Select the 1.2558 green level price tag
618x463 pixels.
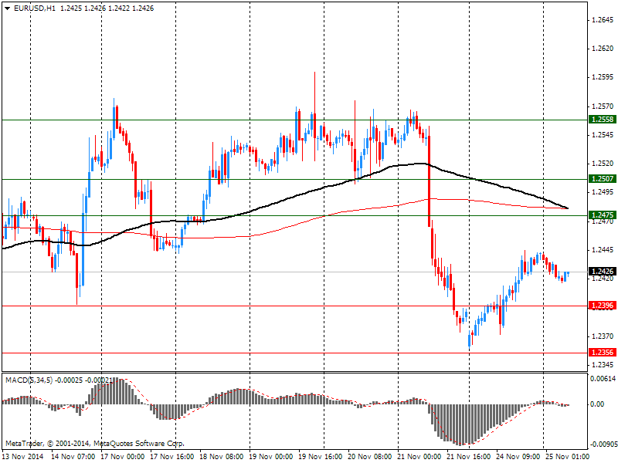[x=603, y=120]
